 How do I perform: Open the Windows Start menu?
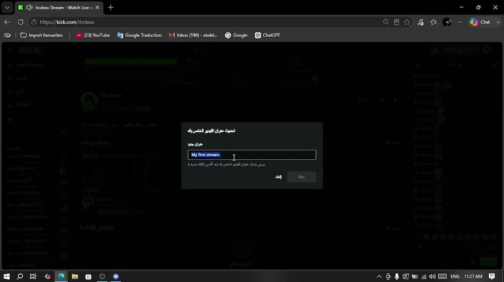point(6,277)
